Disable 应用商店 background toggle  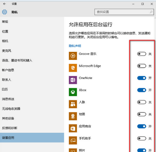pyautogui.click(x=141, y=126)
